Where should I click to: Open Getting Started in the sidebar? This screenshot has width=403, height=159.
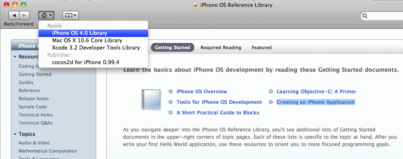click(35, 74)
